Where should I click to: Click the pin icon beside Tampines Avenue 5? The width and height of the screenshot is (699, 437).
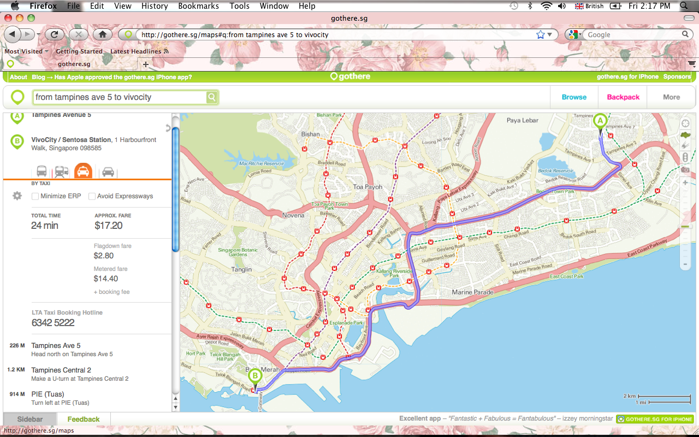[17, 117]
